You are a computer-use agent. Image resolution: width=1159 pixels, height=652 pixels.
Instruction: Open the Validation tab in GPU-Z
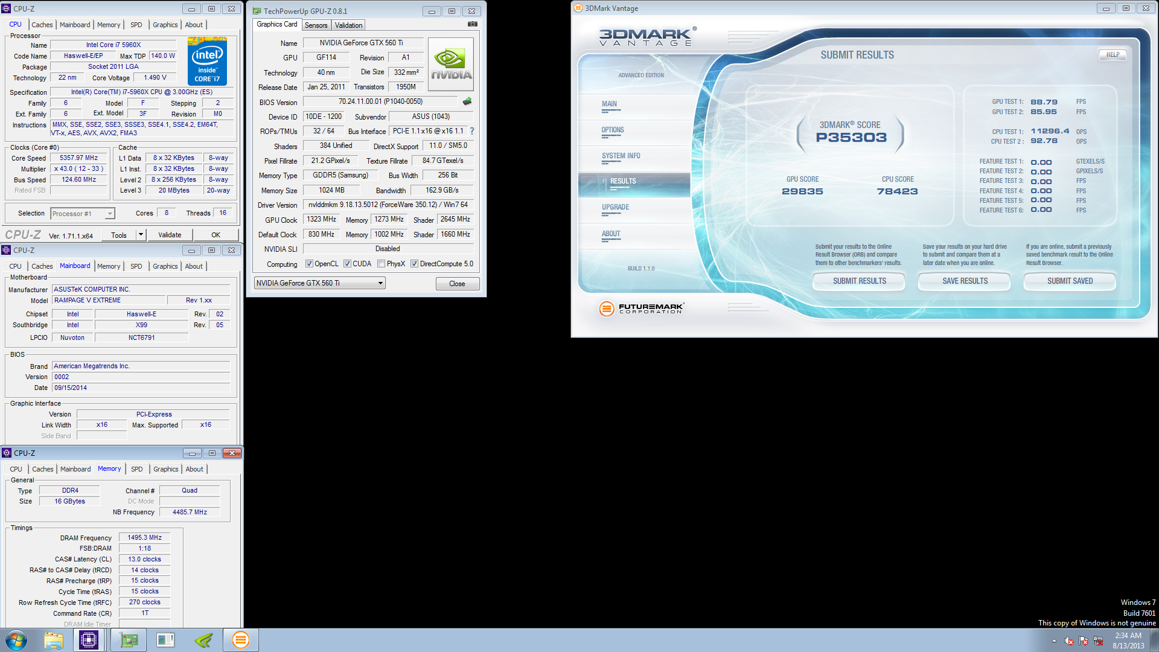point(348,25)
